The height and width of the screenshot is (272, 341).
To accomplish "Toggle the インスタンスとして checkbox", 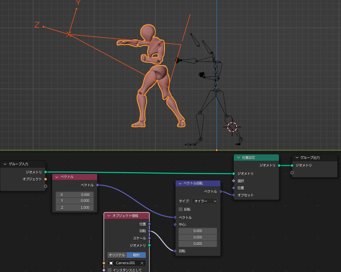I will (x=110, y=270).
